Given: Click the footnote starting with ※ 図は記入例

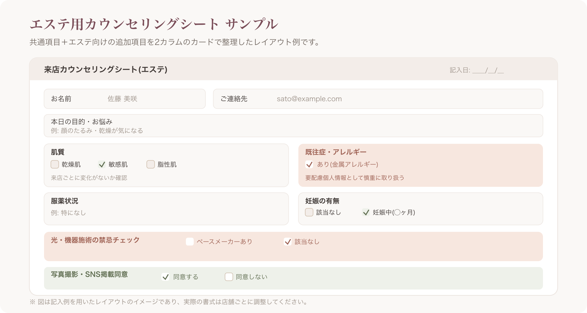Looking at the screenshot, I should point(169,302).
